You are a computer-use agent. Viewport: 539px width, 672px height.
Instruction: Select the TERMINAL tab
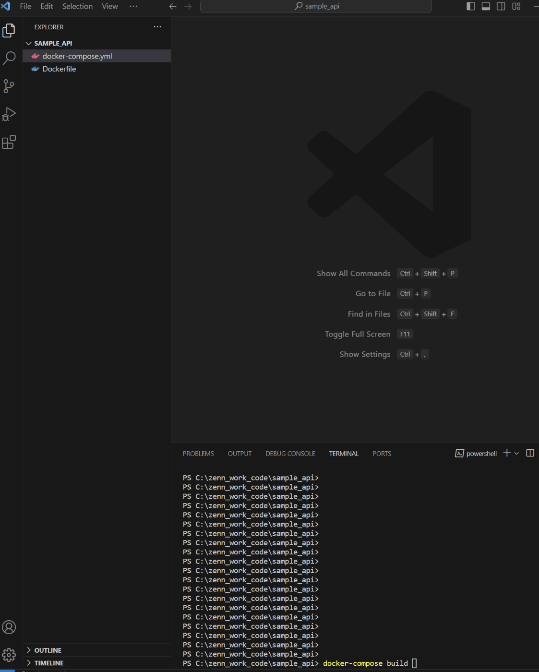(x=344, y=454)
